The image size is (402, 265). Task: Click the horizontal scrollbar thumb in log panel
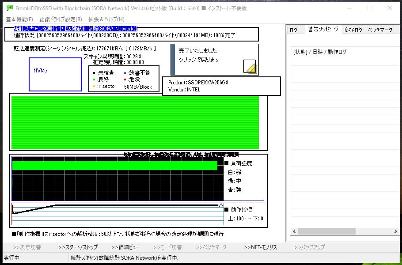coord(326,231)
